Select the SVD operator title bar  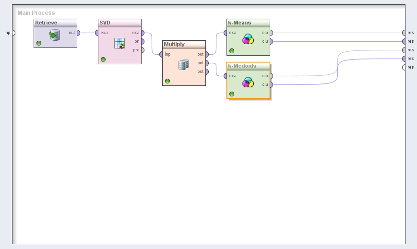(119, 23)
